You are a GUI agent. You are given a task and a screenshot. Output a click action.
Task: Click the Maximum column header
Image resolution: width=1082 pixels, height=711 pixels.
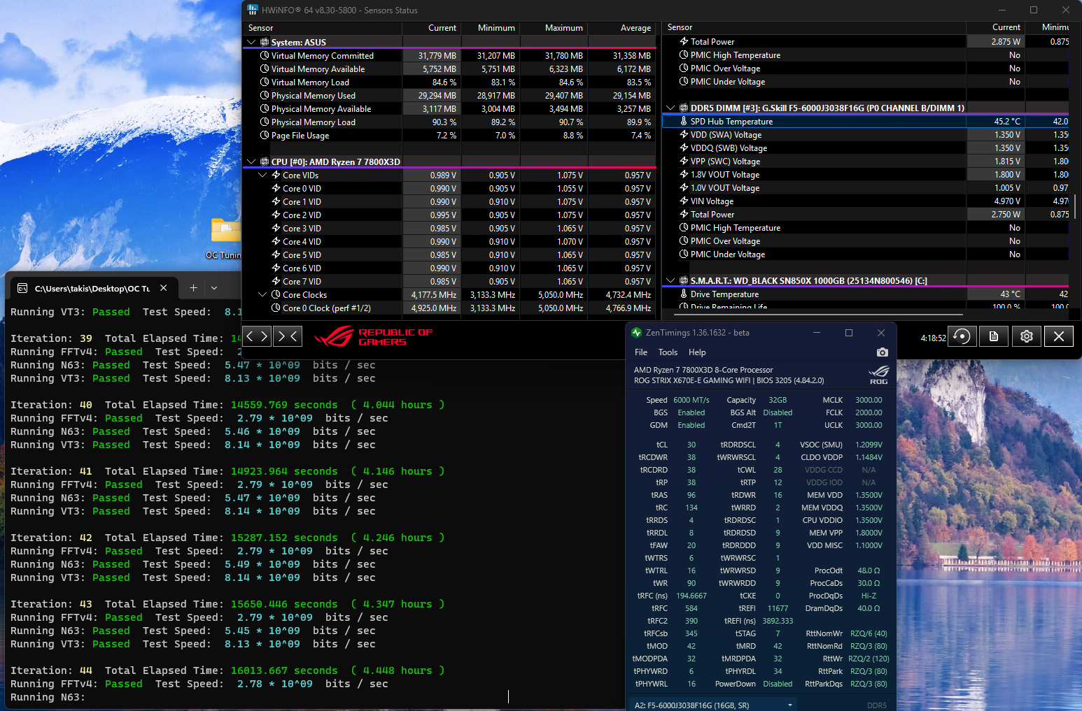coord(553,28)
